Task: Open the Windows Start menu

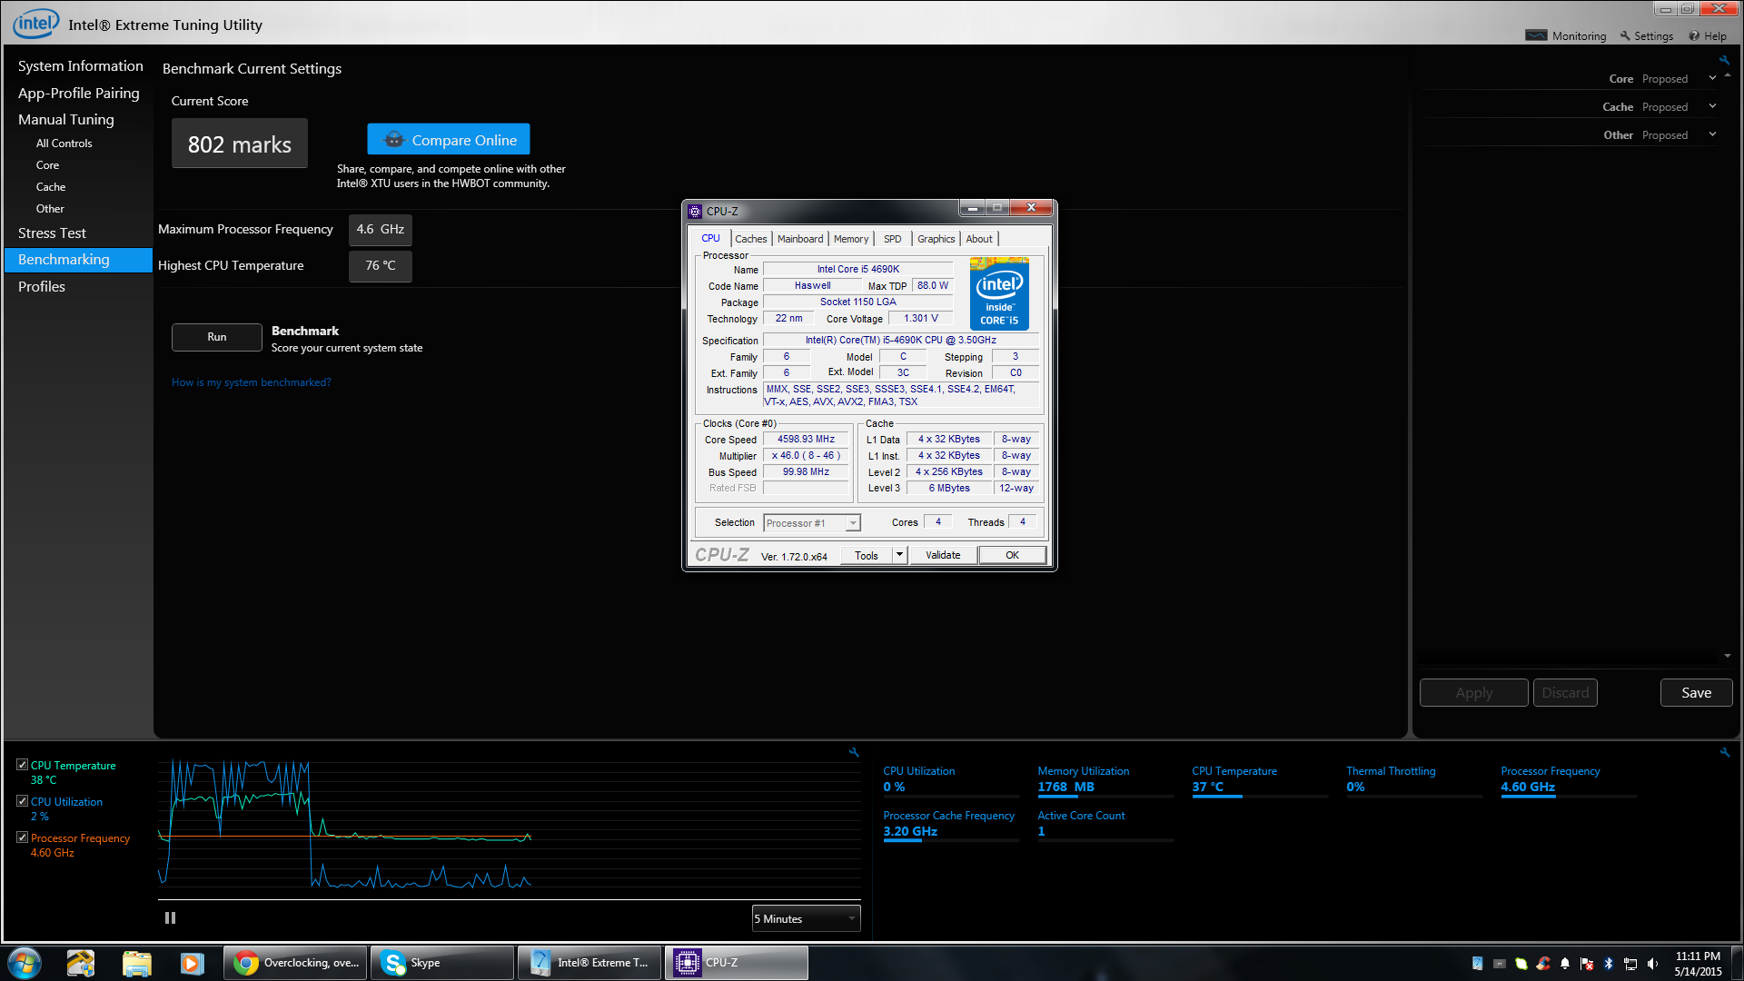Action: point(25,963)
